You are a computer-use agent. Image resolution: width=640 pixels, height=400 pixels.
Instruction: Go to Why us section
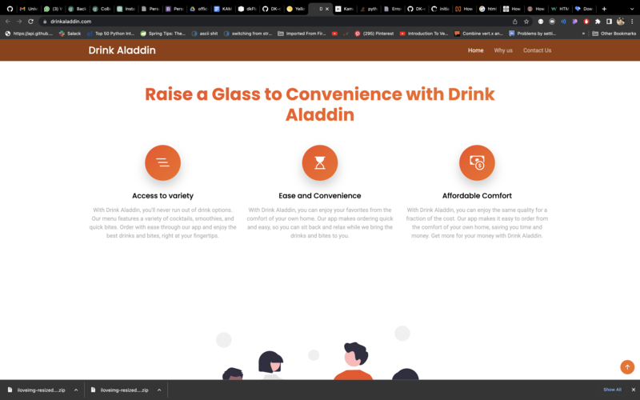(x=503, y=50)
